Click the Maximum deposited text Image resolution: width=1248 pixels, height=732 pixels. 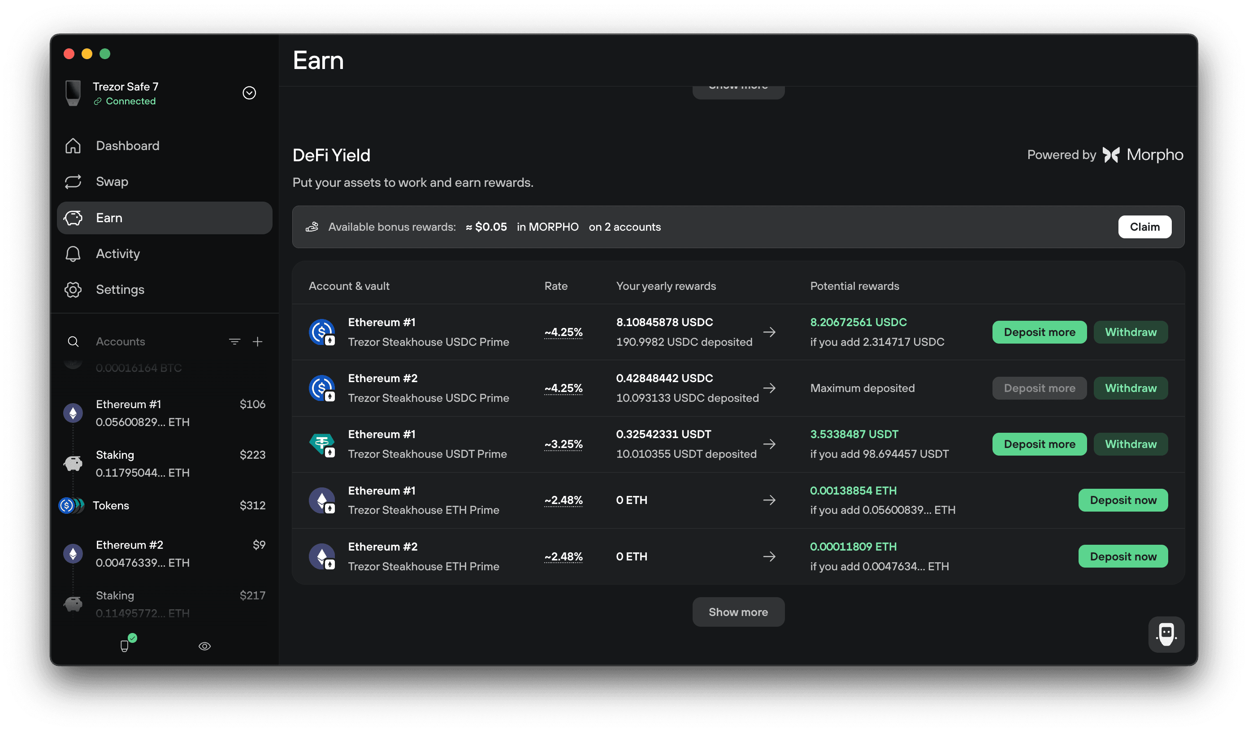[862, 388]
